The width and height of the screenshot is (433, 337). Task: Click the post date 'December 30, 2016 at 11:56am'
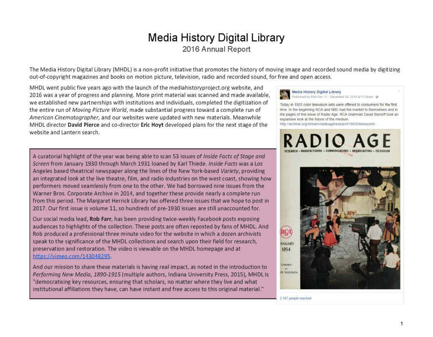pyautogui.click(x=351, y=97)
